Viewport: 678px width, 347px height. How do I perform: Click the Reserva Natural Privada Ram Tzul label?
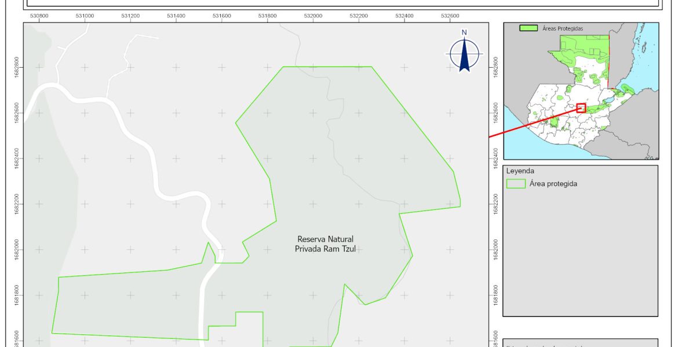(x=325, y=243)
